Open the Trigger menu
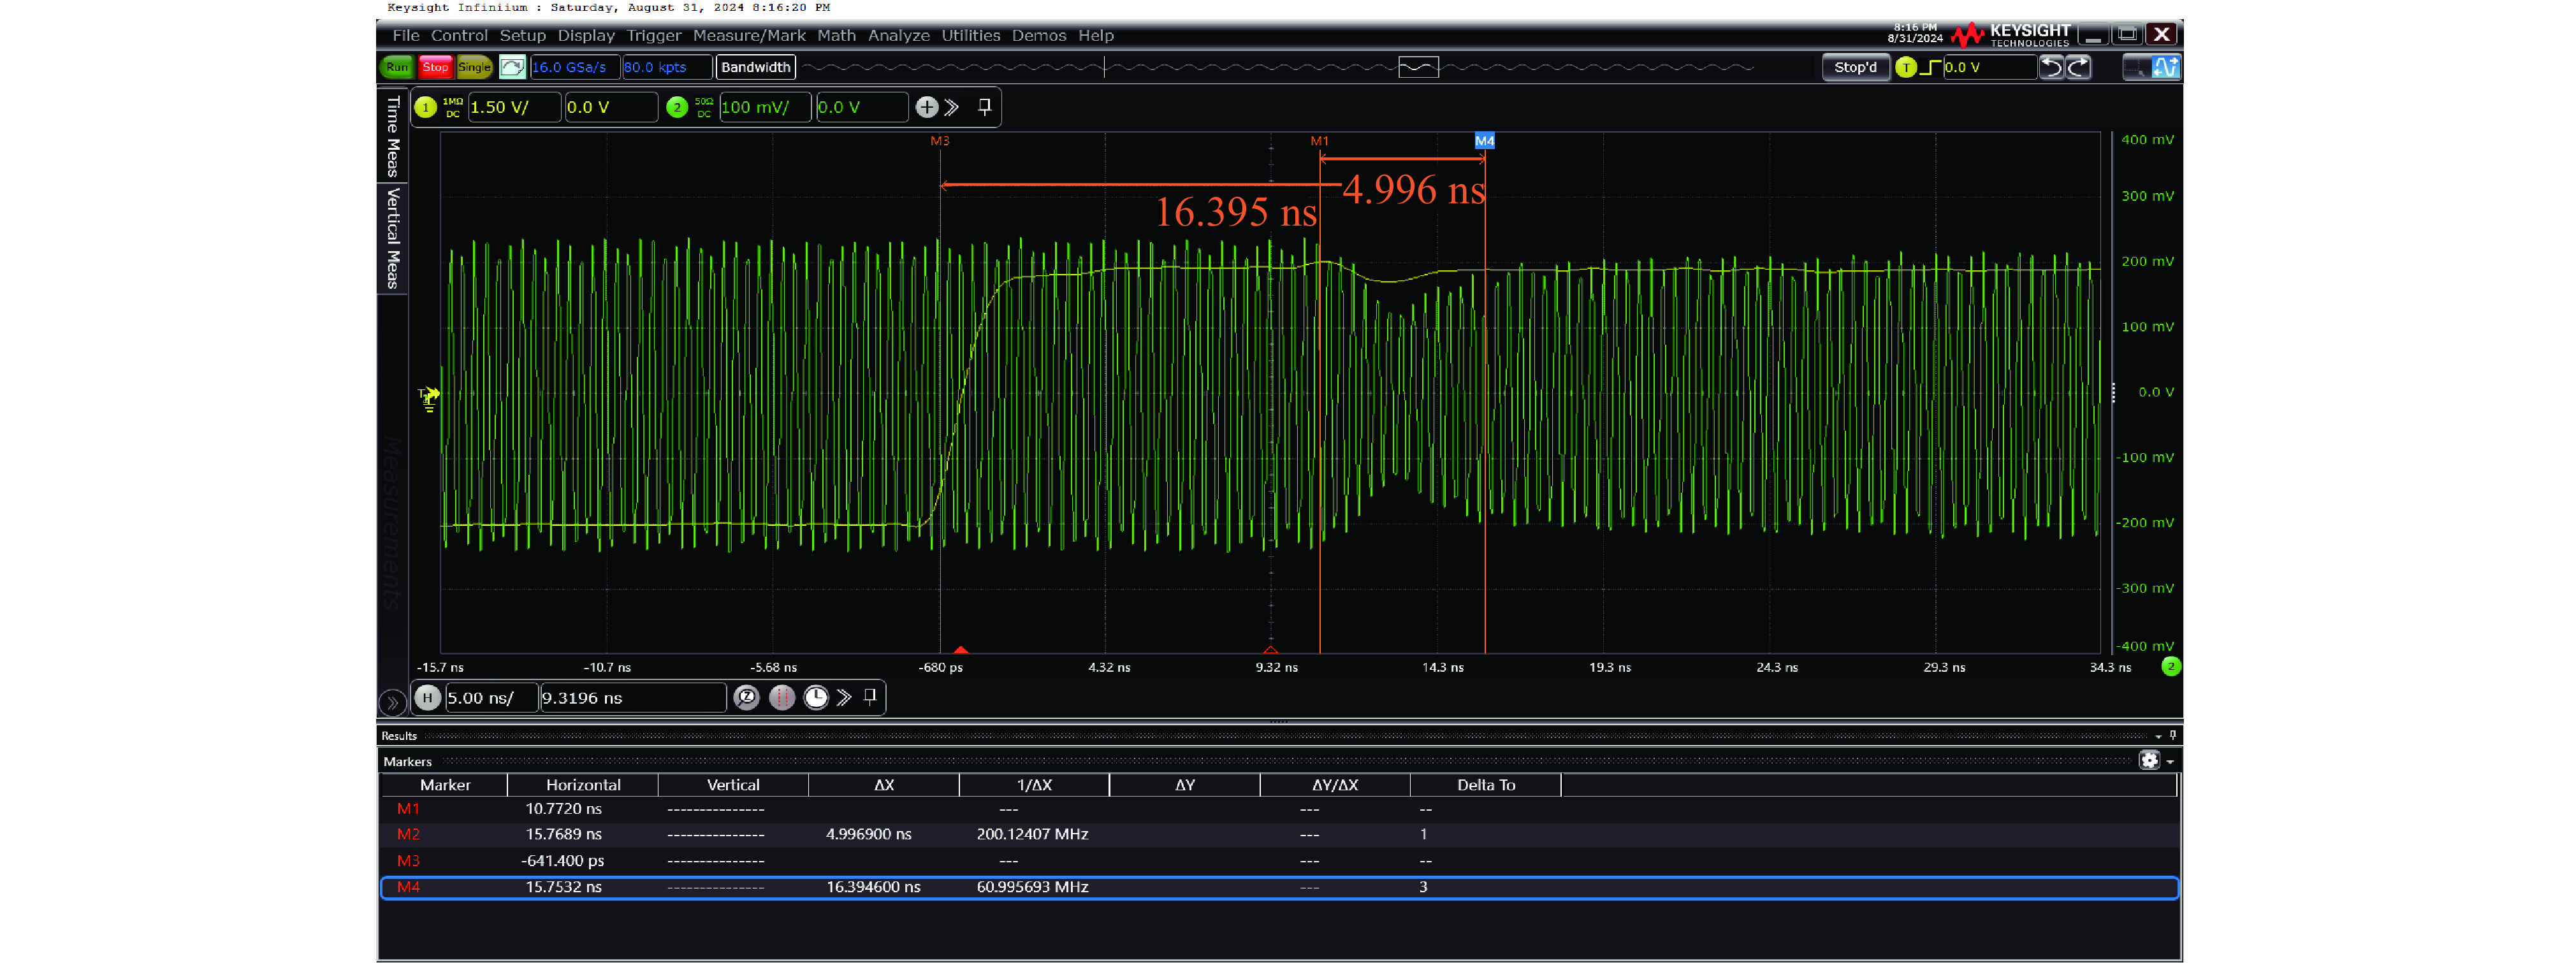 click(654, 36)
